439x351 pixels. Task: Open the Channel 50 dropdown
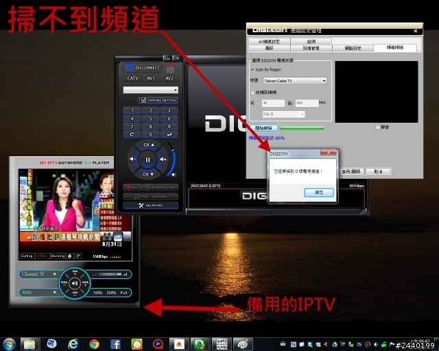(x=39, y=274)
